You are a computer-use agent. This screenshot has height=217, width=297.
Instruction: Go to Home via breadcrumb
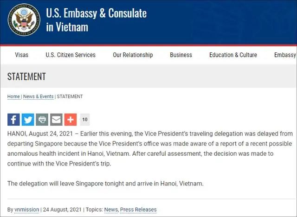click(x=13, y=96)
